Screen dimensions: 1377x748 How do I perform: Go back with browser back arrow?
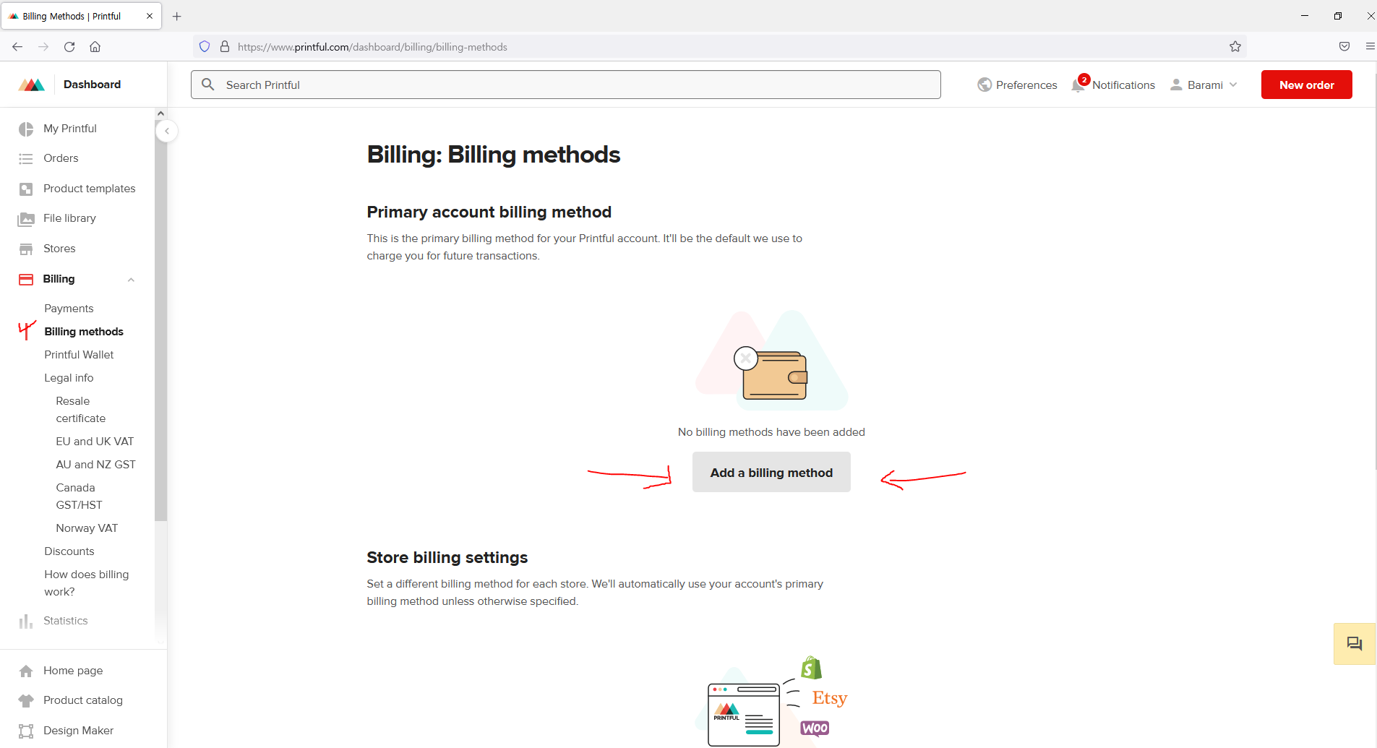point(17,46)
